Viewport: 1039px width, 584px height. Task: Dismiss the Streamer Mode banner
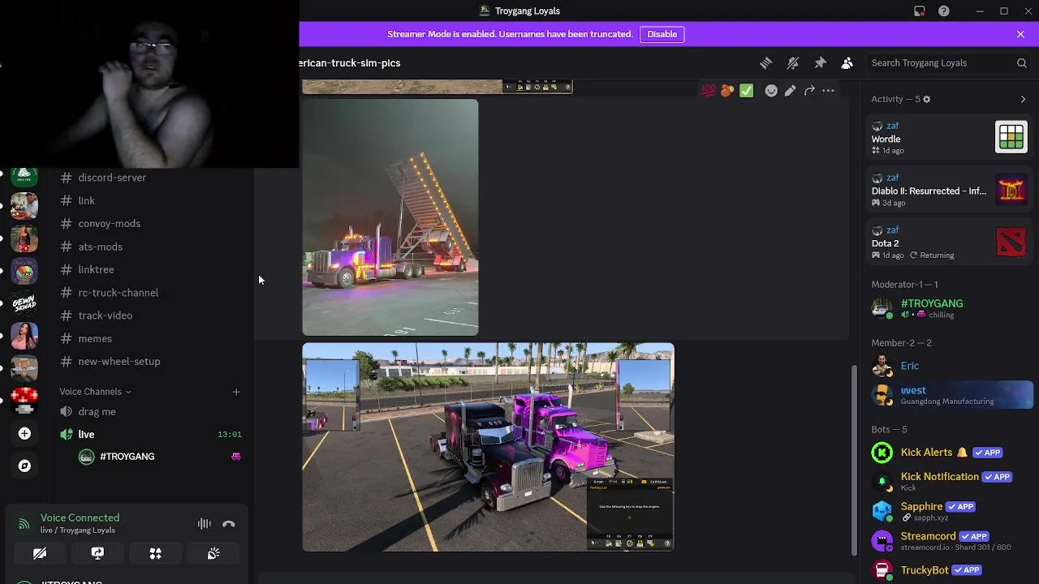pos(1020,34)
